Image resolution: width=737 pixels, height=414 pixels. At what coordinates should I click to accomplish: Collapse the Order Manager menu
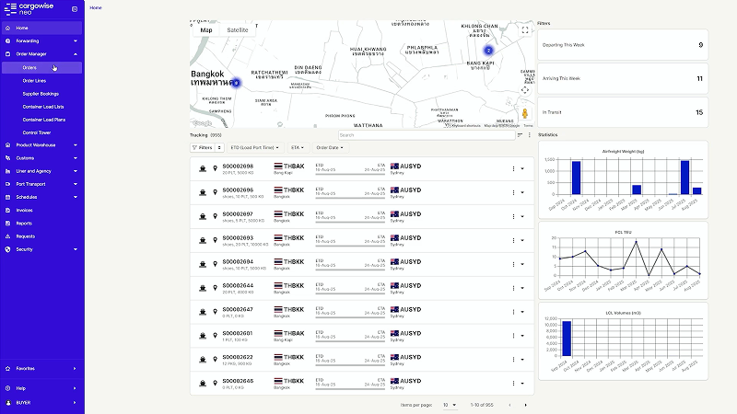point(41,54)
